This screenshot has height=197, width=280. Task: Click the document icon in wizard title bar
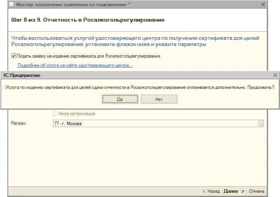click(x=12, y=5)
